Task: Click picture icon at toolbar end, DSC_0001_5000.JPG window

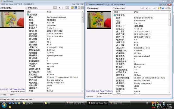Action: [170, 8]
